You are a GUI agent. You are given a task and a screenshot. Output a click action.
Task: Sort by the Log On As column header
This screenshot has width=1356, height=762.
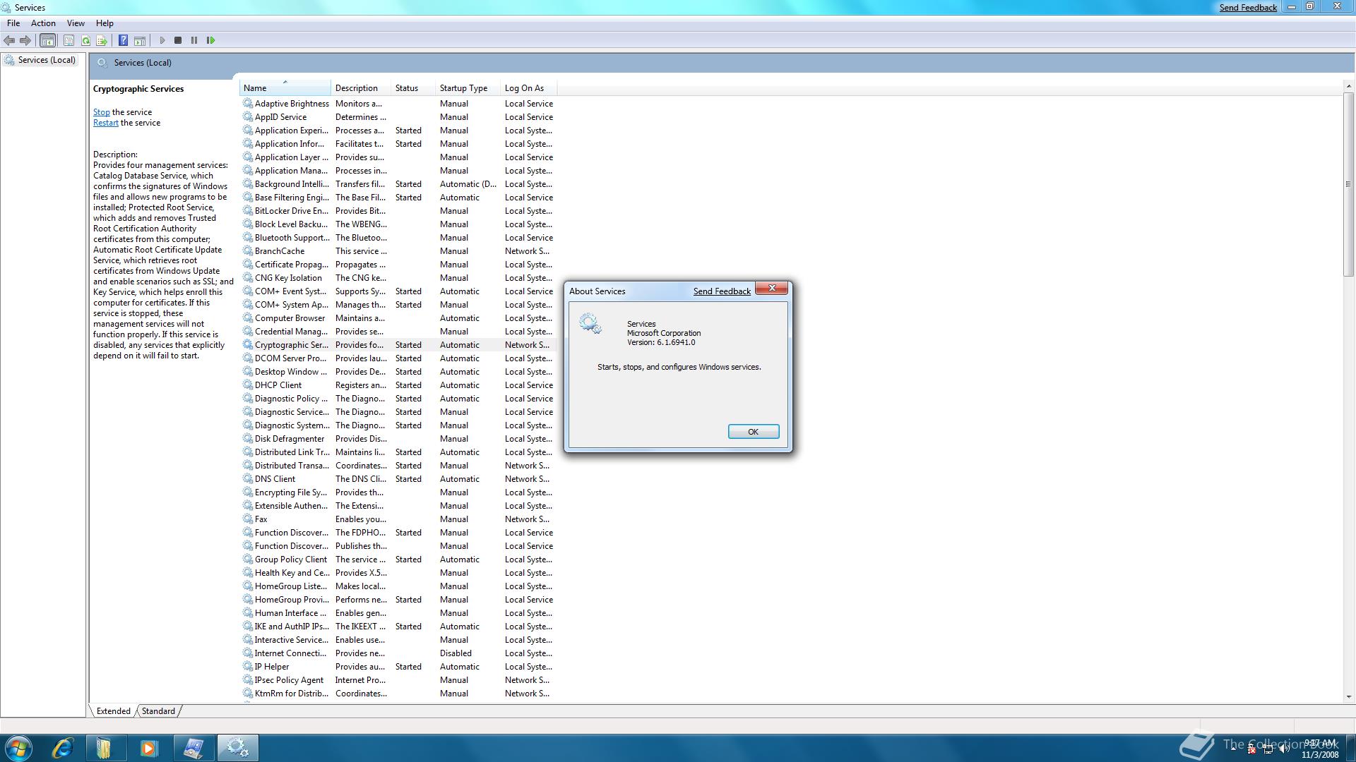(528, 88)
